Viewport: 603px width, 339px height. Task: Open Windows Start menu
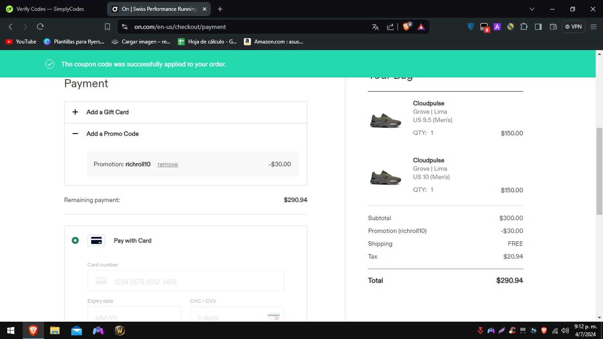tap(11, 331)
